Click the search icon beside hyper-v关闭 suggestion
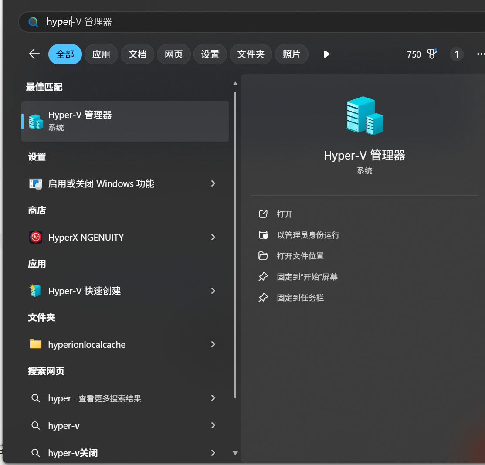 (36, 453)
